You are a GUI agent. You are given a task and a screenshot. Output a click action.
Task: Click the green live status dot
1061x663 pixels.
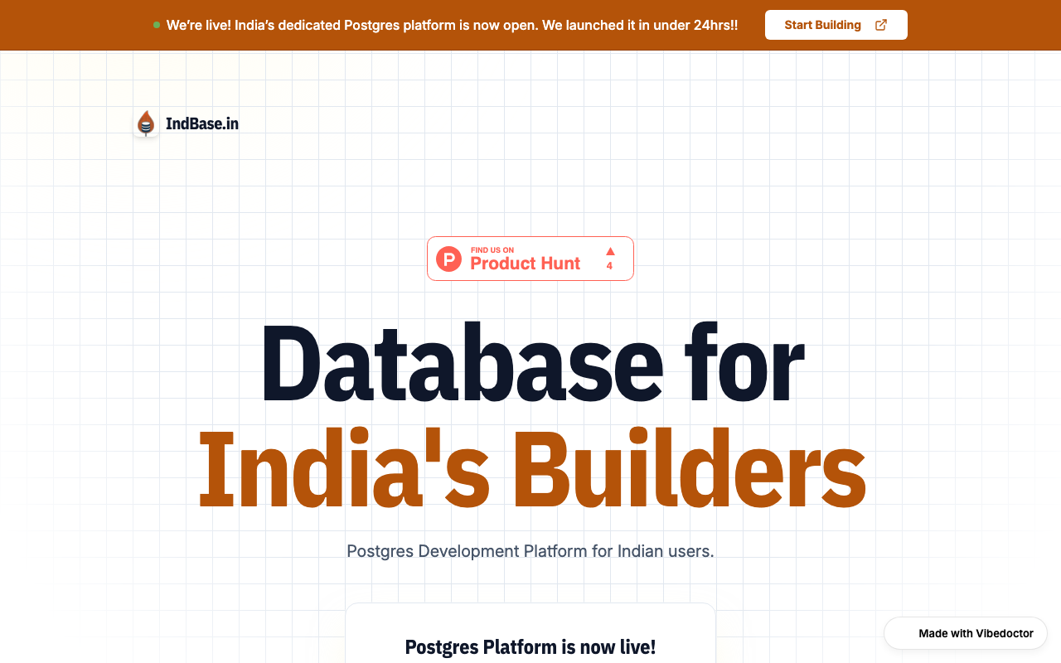coord(157,25)
